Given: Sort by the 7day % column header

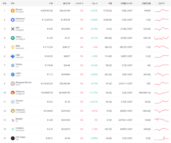Looking at the screenshot, I should 94,3.
